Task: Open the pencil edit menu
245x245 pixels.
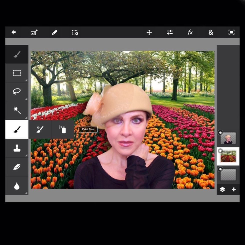Action: [x=54, y=32]
